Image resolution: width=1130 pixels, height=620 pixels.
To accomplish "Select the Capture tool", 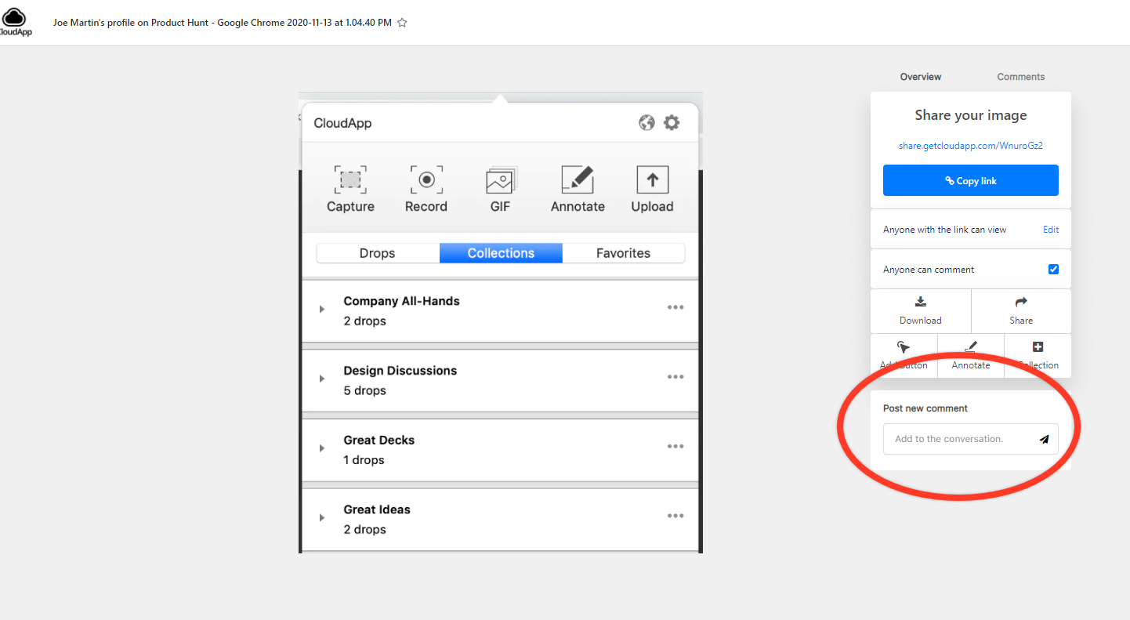I will pyautogui.click(x=350, y=189).
